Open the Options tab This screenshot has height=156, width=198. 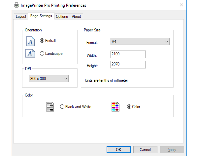[62, 17]
